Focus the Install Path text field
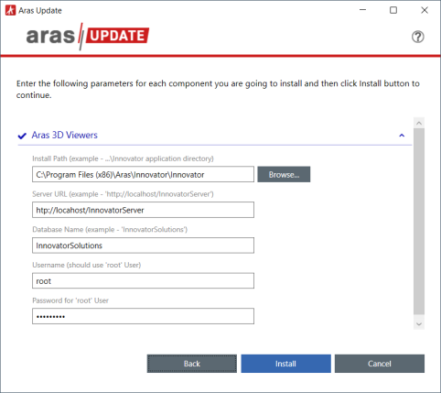441x393 pixels. pos(143,174)
